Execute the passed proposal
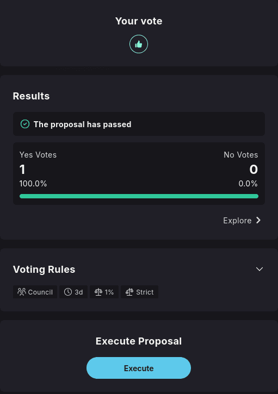 pos(139,368)
